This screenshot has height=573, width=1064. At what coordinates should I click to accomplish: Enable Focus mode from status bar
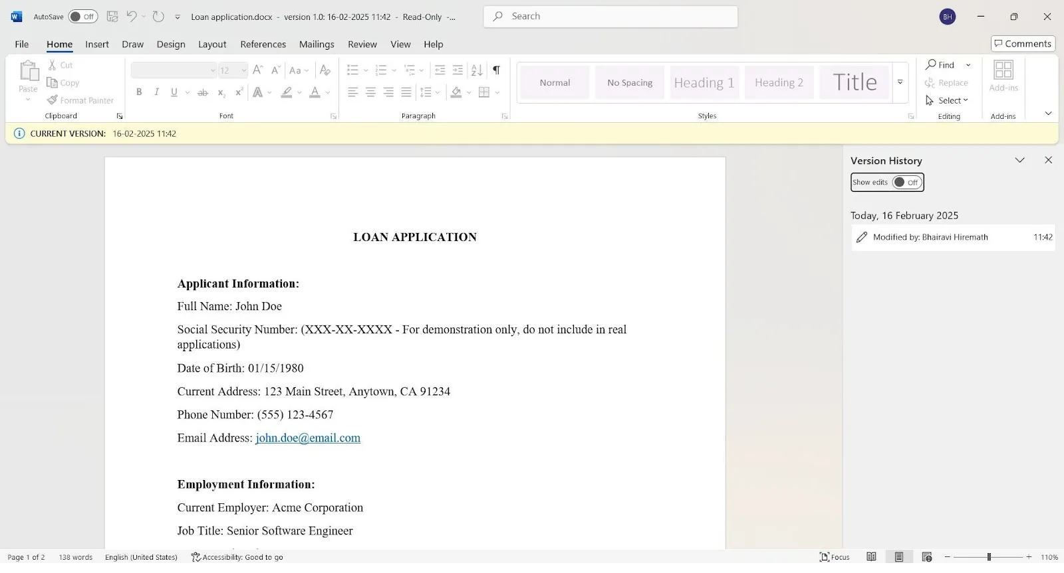pos(835,557)
